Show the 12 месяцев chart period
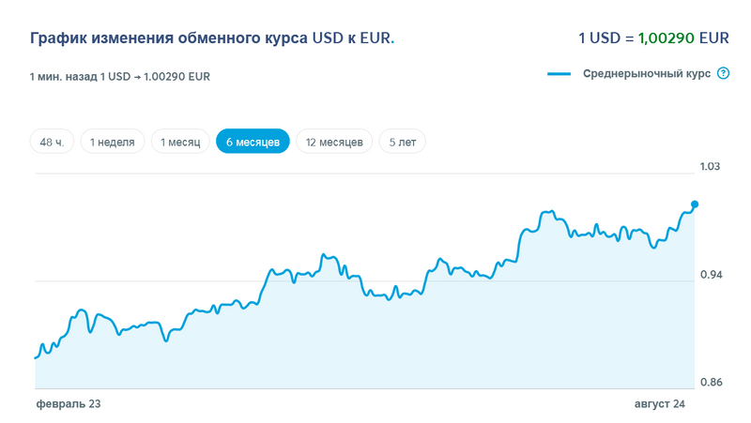The width and height of the screenshot is (751, 423). pyautogui.click(x=334, y=143)
